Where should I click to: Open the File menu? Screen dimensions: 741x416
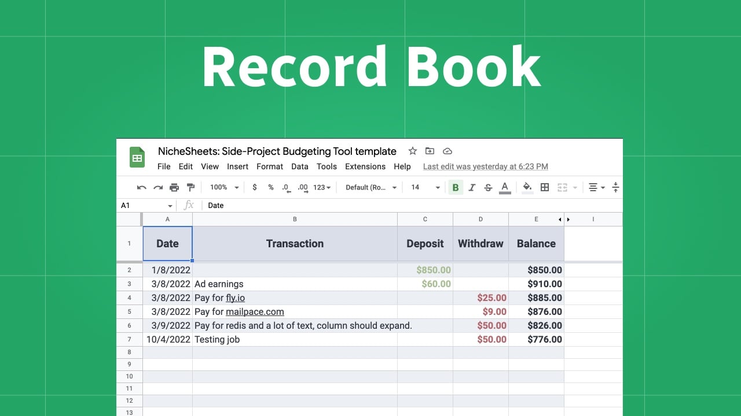click(x=164, y=166)
